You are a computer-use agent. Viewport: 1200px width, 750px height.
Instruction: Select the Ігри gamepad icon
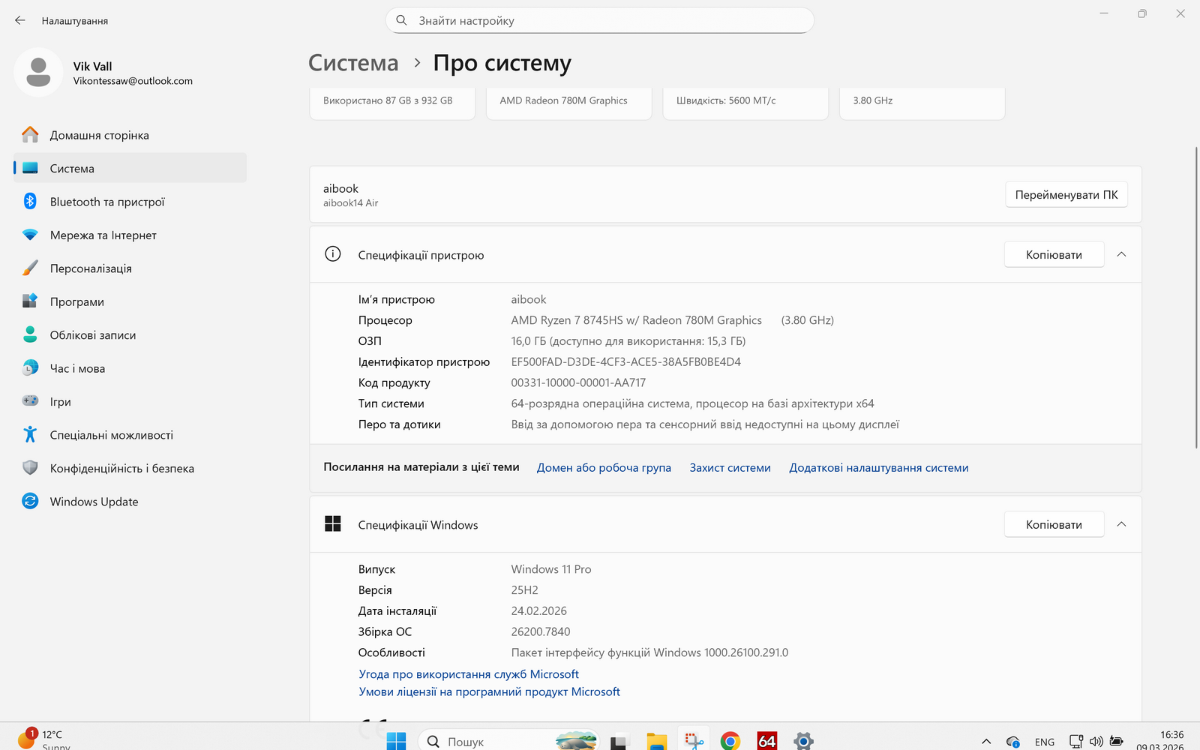click(x=30, y=402)
